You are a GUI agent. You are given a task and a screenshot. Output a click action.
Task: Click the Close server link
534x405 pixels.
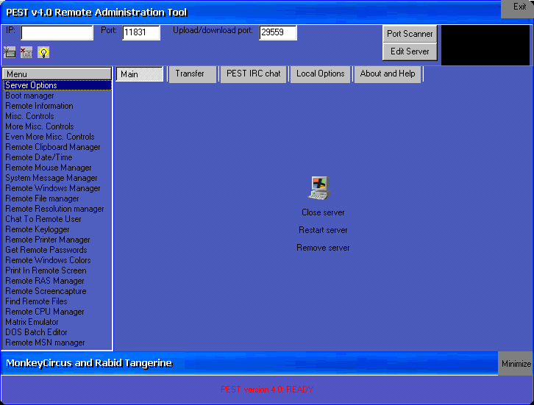pos(323,212)
